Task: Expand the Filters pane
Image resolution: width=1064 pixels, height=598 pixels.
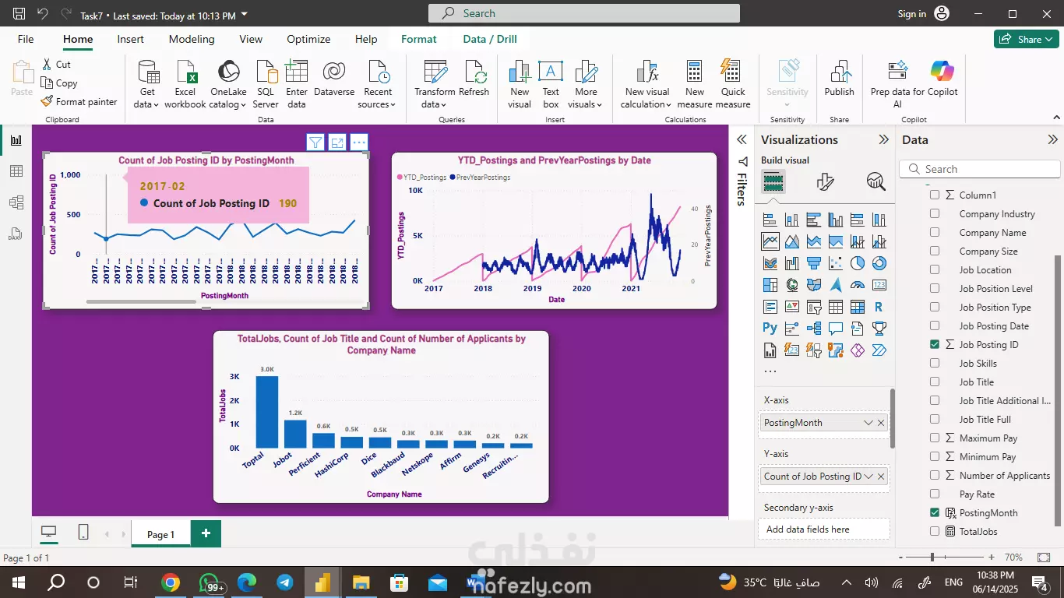Action: (x=742, y=139)
